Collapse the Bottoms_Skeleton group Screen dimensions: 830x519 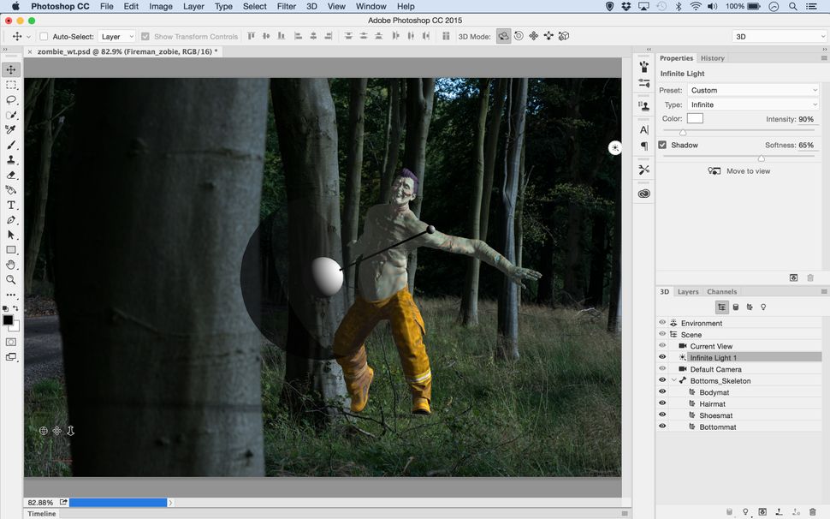[673, 380]
